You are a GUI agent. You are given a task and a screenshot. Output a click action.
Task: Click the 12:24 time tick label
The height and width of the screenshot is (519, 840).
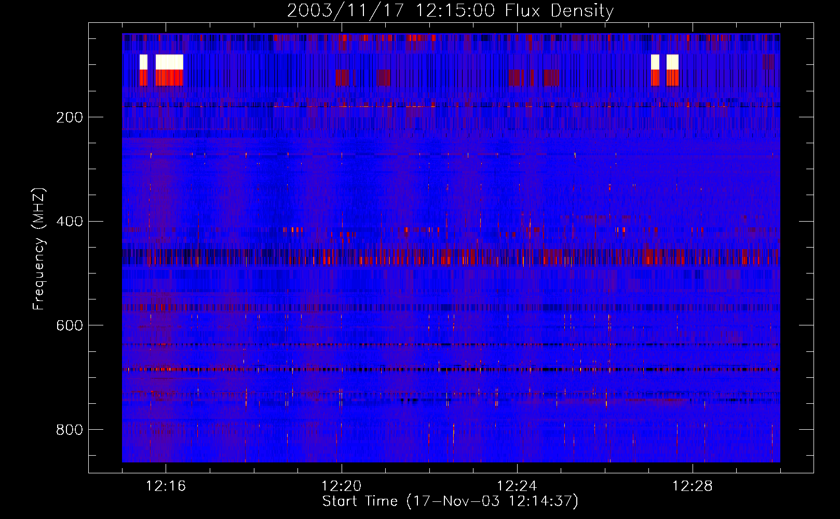click(x=517, y=486)
